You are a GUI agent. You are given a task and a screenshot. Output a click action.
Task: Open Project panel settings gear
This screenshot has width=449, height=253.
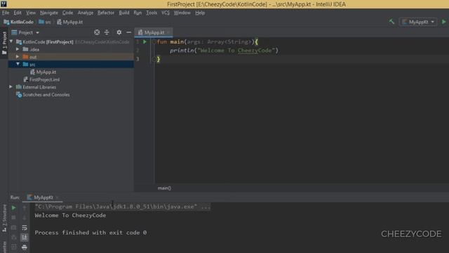click(x=119, y=32)
